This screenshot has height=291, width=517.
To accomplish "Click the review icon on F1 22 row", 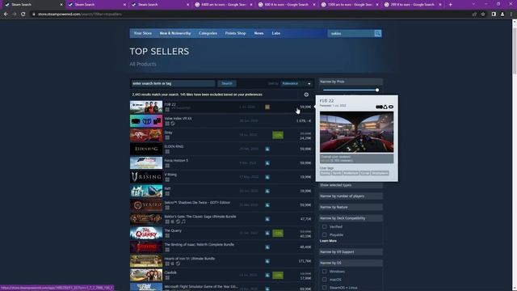I will (267, 107).
